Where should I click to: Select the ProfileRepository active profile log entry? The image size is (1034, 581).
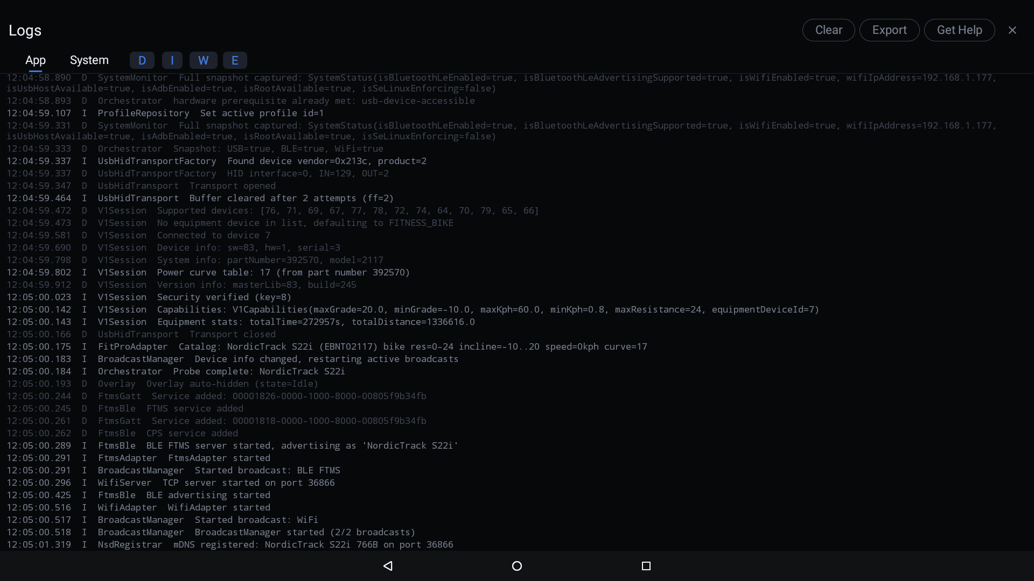pyautogui.click(x=165, y=113)
